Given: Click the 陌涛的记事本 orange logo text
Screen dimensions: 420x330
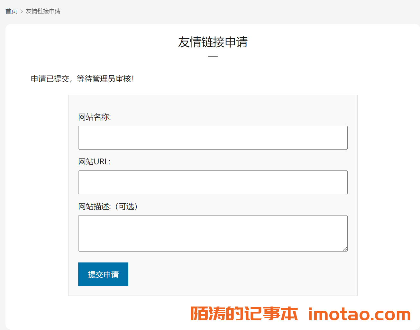Looking at the screenshot, I should (244, 314).
